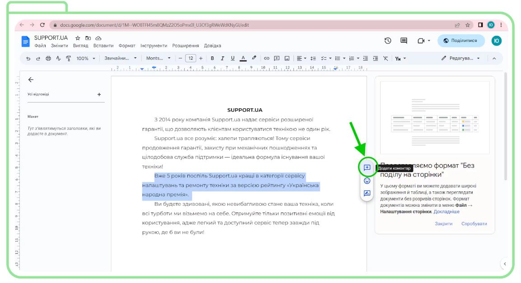Decrease font size with minus
The height and width of the screenshot is (283, 521).
pyautogui.click(x=181, y=59)
